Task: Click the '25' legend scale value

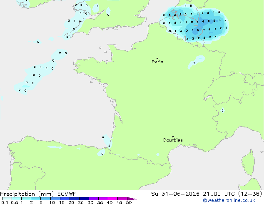Action: click(x=81, y=202)
